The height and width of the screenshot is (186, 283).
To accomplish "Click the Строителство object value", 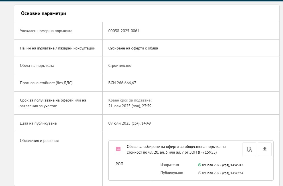I will 120,65.
